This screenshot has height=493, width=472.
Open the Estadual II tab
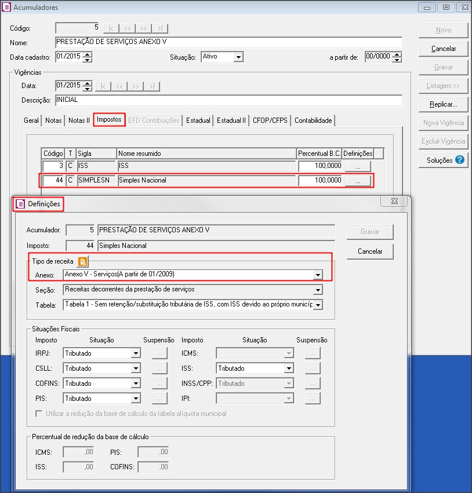[231, 120]
